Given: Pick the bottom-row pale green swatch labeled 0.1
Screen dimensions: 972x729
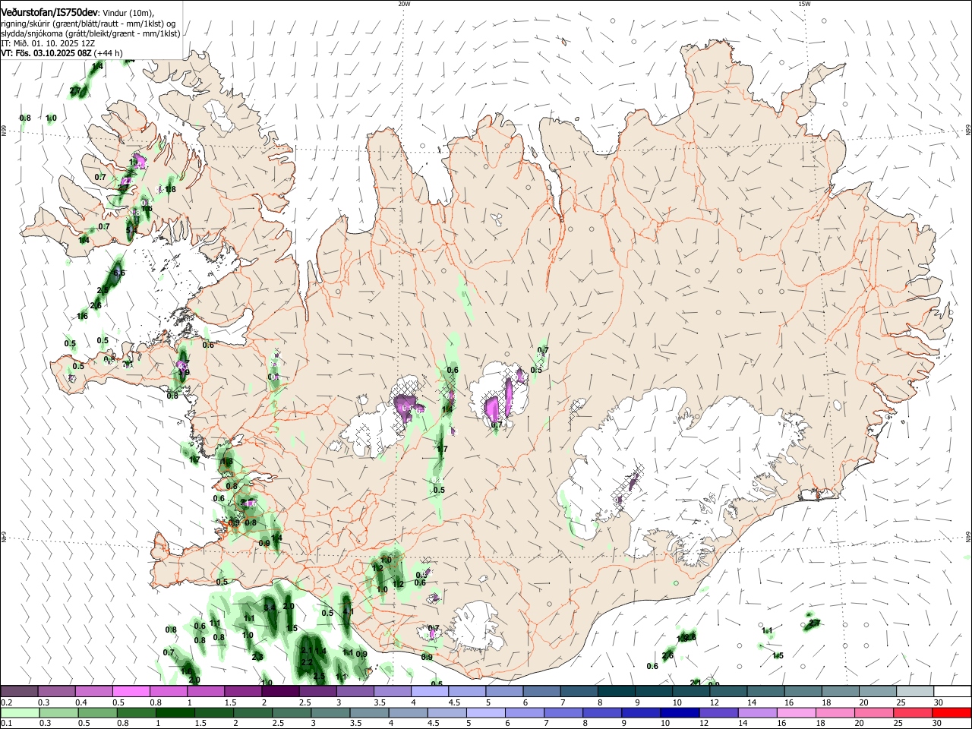Looking at the screenshot, I should click(x=19, y=712).
